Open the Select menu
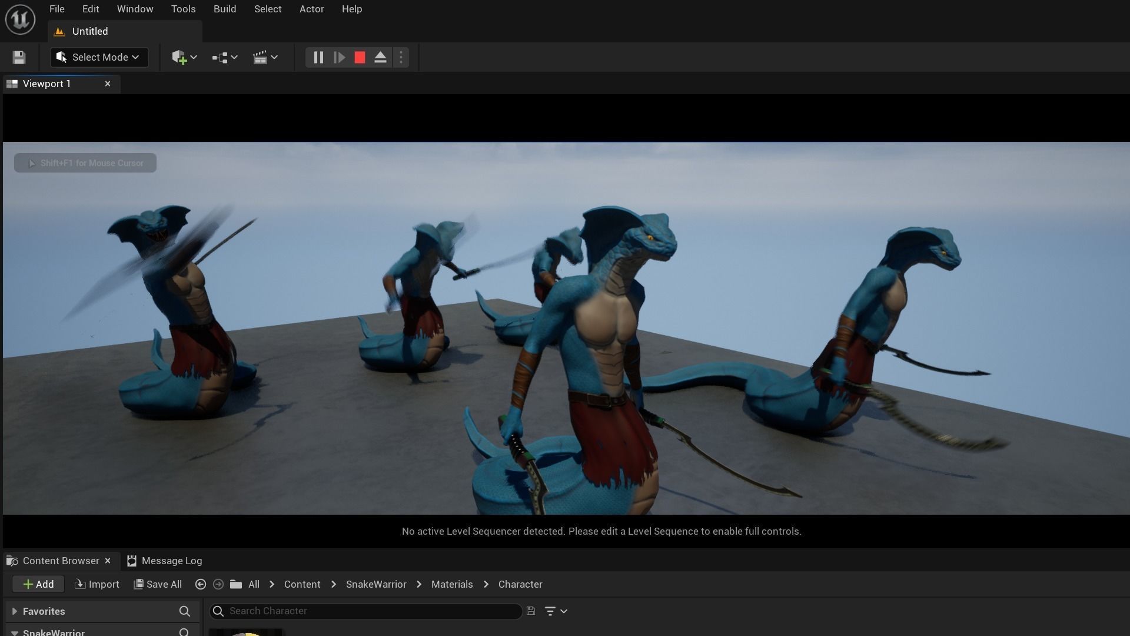The width and height of the screenshot is (1130, 636). click(x=268, y=9)
